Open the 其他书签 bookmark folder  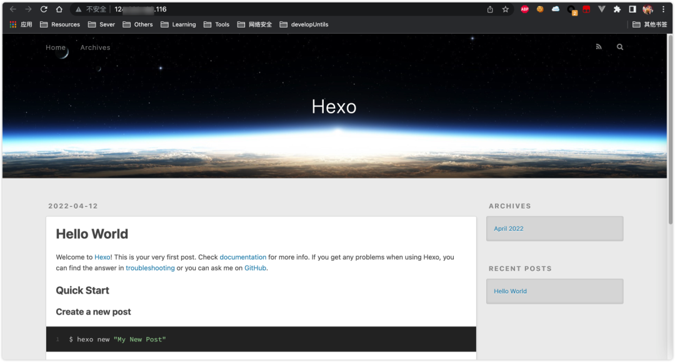coord(649,24)
